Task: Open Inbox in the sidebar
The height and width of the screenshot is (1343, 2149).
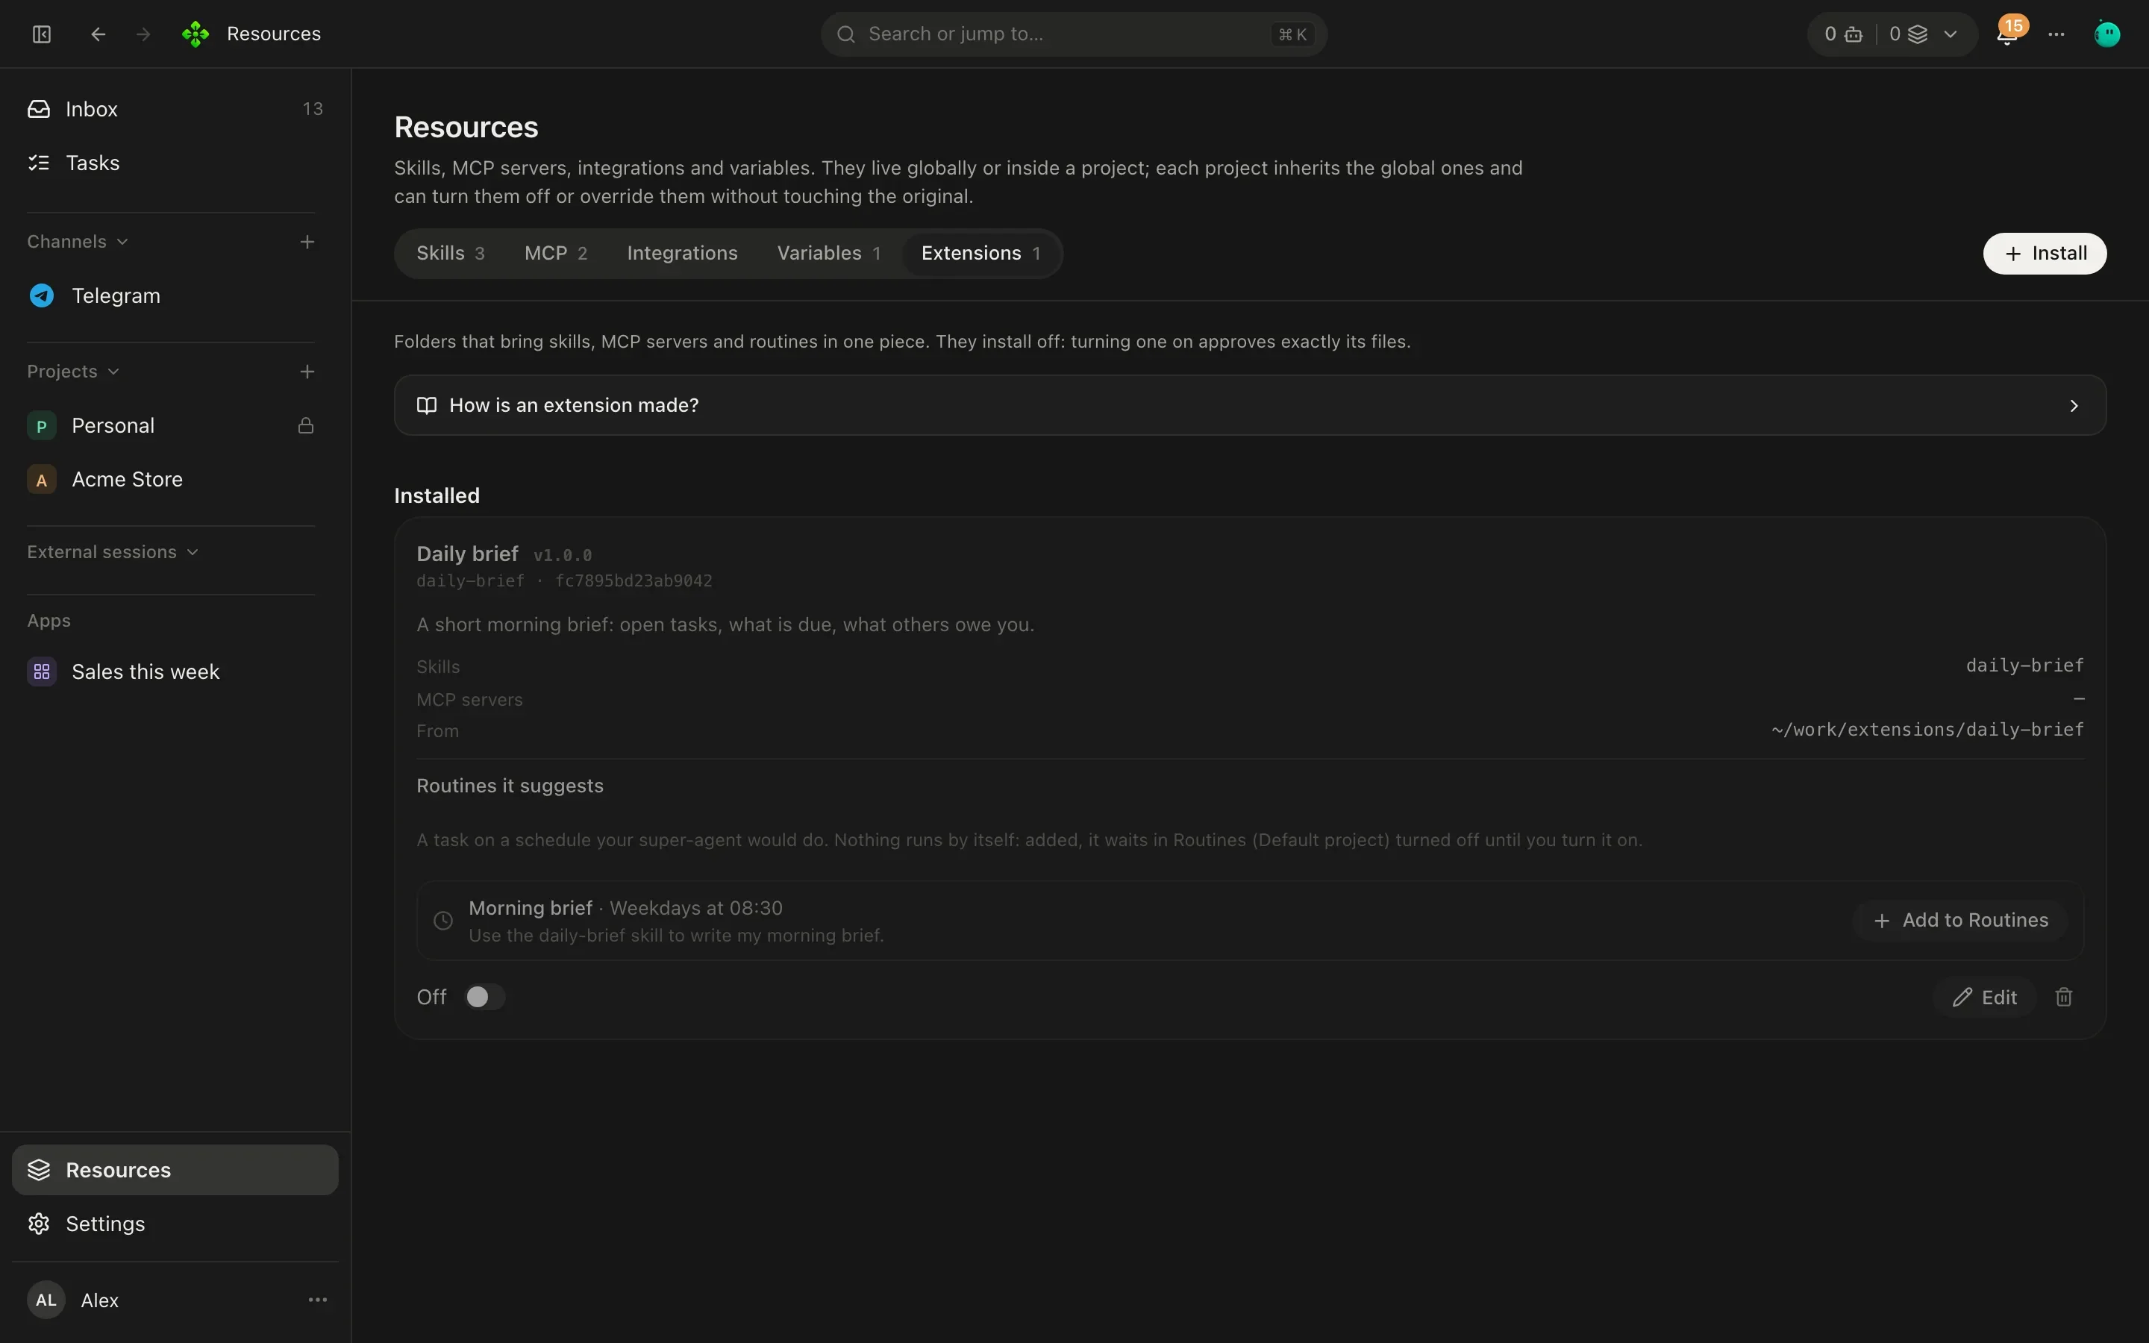Action: click(x=175, y=108)
